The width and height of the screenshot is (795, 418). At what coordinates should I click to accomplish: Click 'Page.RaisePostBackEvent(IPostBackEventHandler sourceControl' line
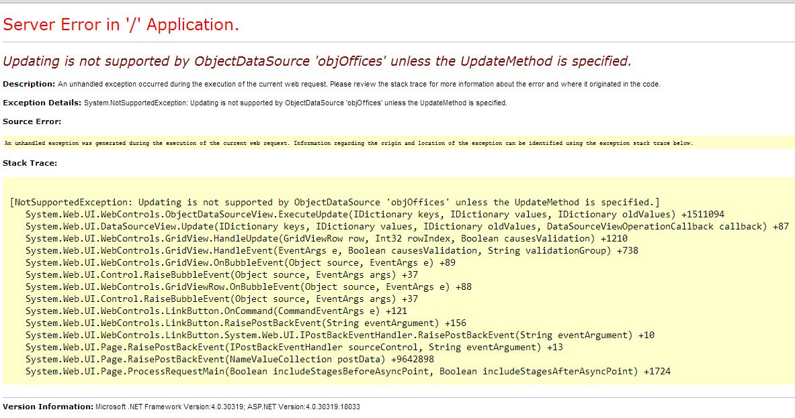click(x=294, y=347)
